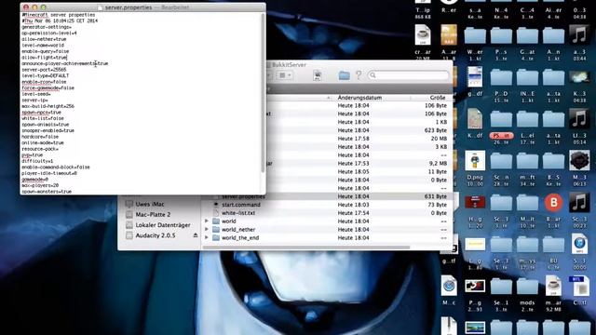Viewport: 596px width, 335px height.
Task: Eject the Audacity 2.0.5 volume
Action: pos(195,235)
